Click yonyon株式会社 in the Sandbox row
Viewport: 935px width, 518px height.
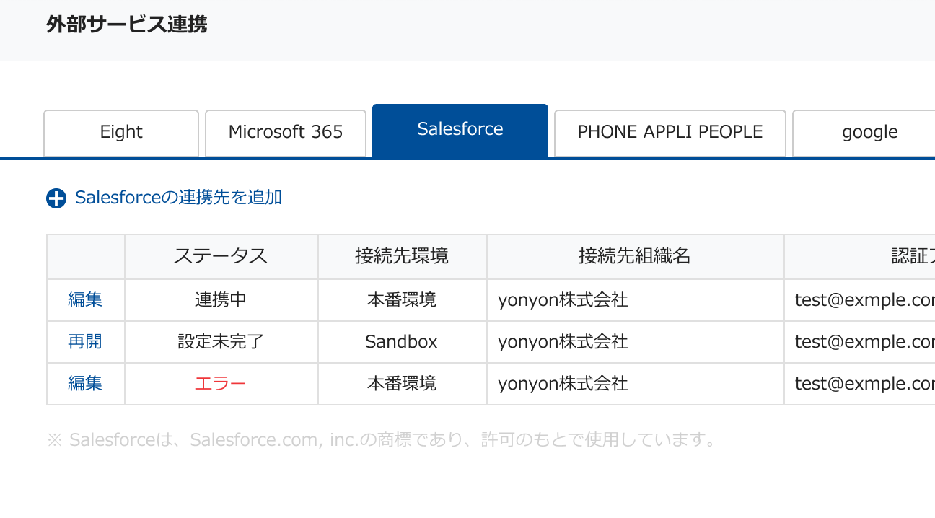coord(563,342)
